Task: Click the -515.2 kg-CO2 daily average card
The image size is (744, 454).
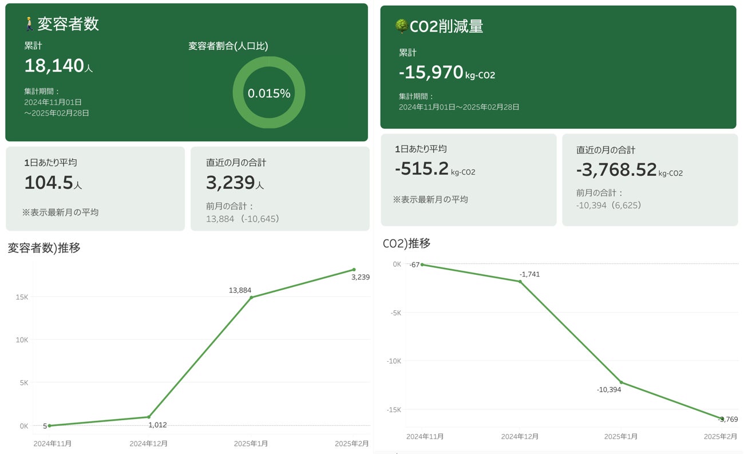Action: click(469, 180)
